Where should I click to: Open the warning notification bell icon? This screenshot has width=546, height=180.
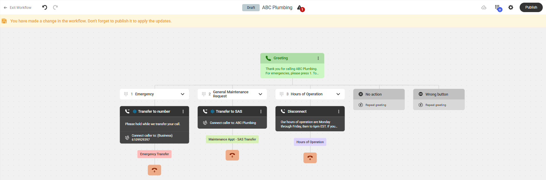[x=300, y=8]
